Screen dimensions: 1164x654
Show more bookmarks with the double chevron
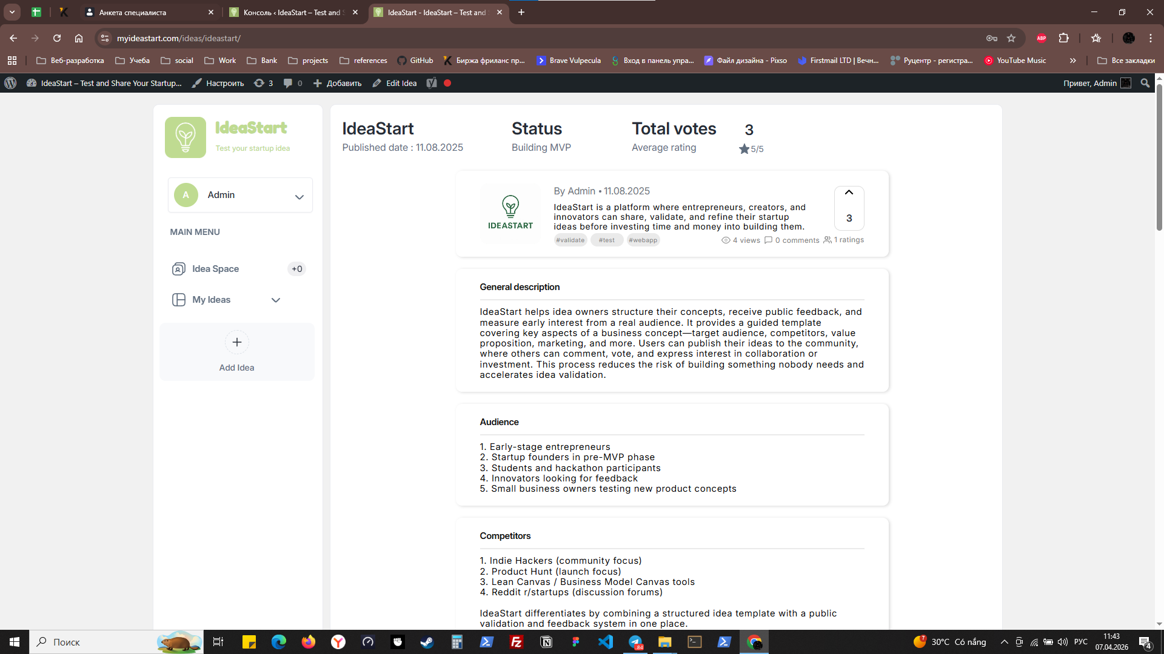point(1073,61)
